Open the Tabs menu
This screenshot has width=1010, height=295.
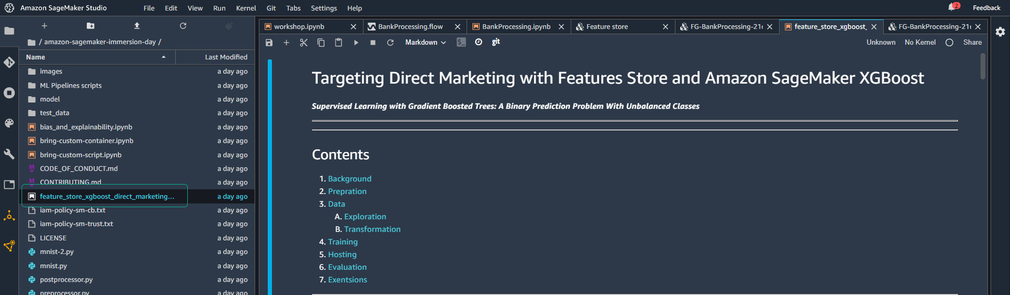tap(294, 8)
